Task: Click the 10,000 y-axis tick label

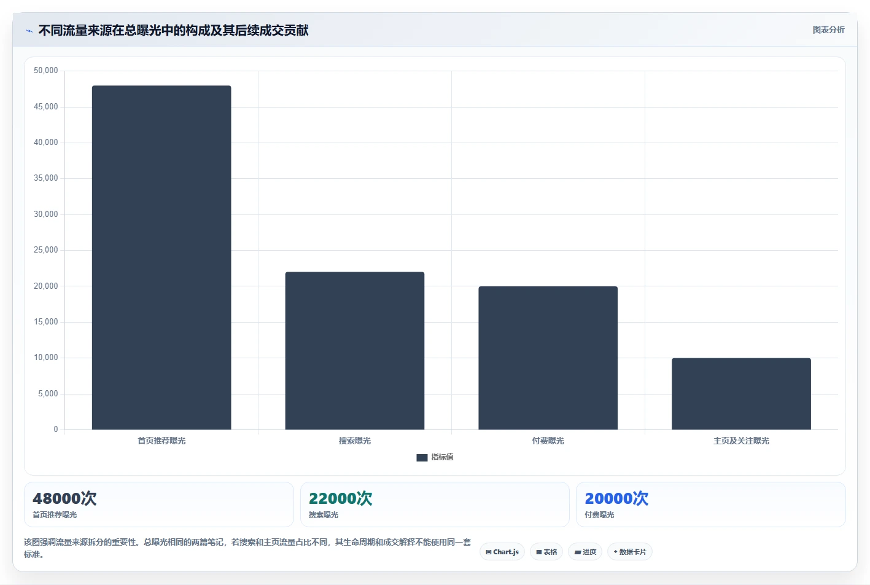Action: tap(46, 358)
